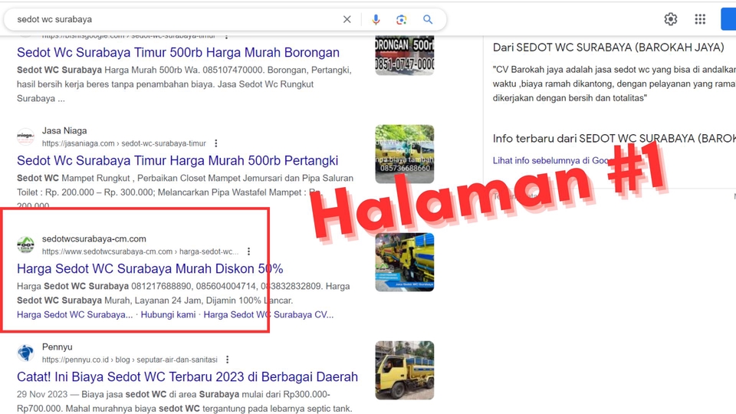
Task: Open the Jasa Niaga result thumbnail
Action: tap(405, 154)
